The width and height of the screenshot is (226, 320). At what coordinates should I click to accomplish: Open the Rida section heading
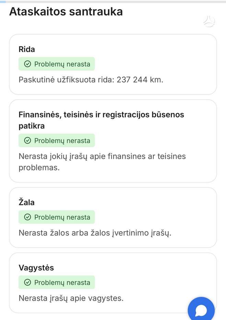[x=27, y=49]
